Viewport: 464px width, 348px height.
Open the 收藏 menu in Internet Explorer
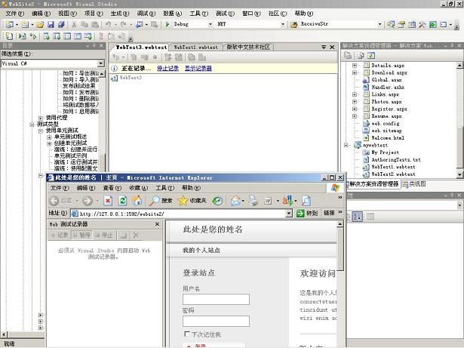(x=139, y=188)
